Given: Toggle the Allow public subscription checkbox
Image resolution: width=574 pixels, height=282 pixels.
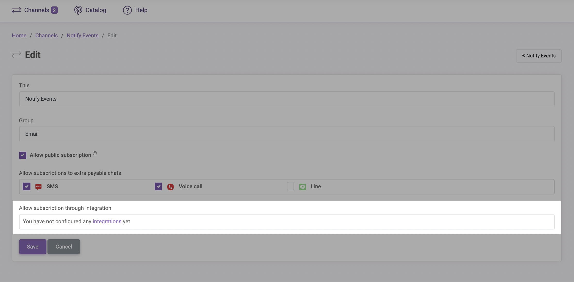Looking at the screenshot, I should pos(23,155).
